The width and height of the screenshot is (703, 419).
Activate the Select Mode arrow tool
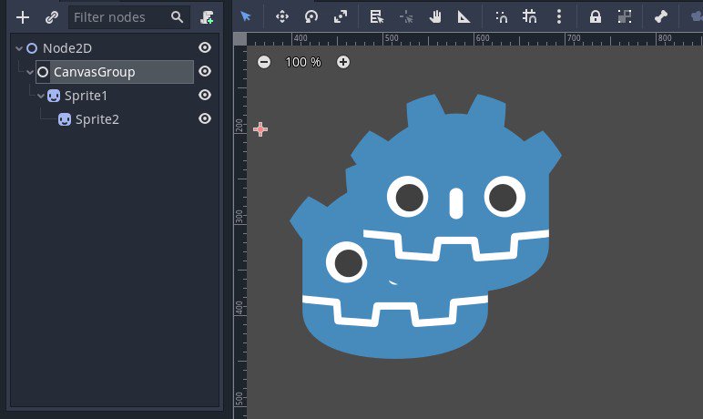(246, 17)
